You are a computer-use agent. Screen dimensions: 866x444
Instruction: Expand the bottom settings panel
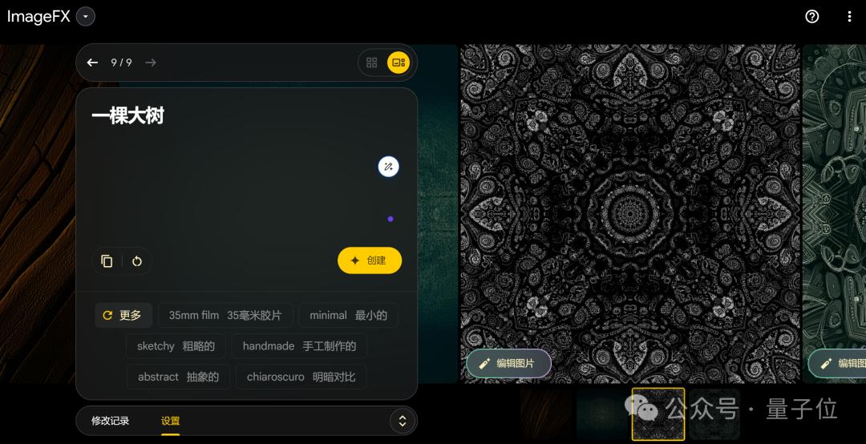(403, 421)
